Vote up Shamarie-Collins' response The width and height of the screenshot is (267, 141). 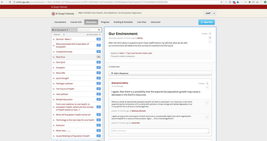pos(207,84)
